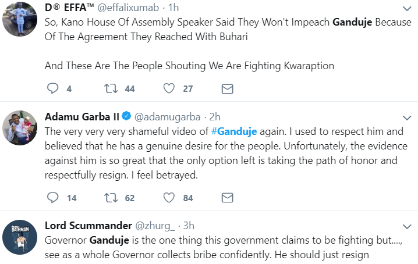Share Adamu Garba's tweet via message envelope
The height and width of the screenshot is (264, 418).
click(228, 198)
